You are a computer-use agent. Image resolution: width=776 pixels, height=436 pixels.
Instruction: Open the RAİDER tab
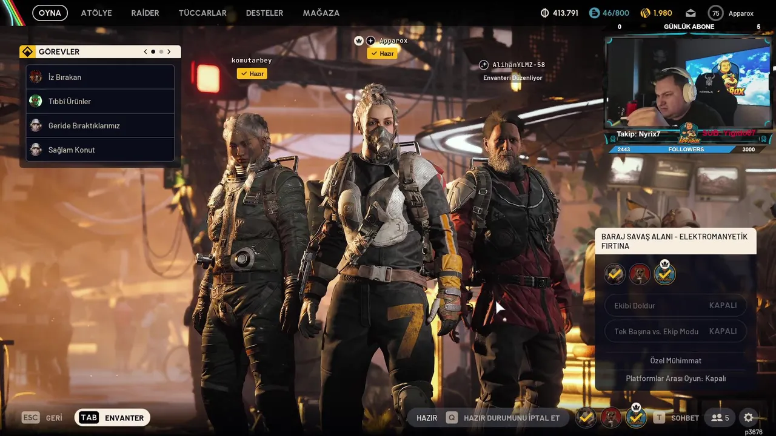point(145,13)
